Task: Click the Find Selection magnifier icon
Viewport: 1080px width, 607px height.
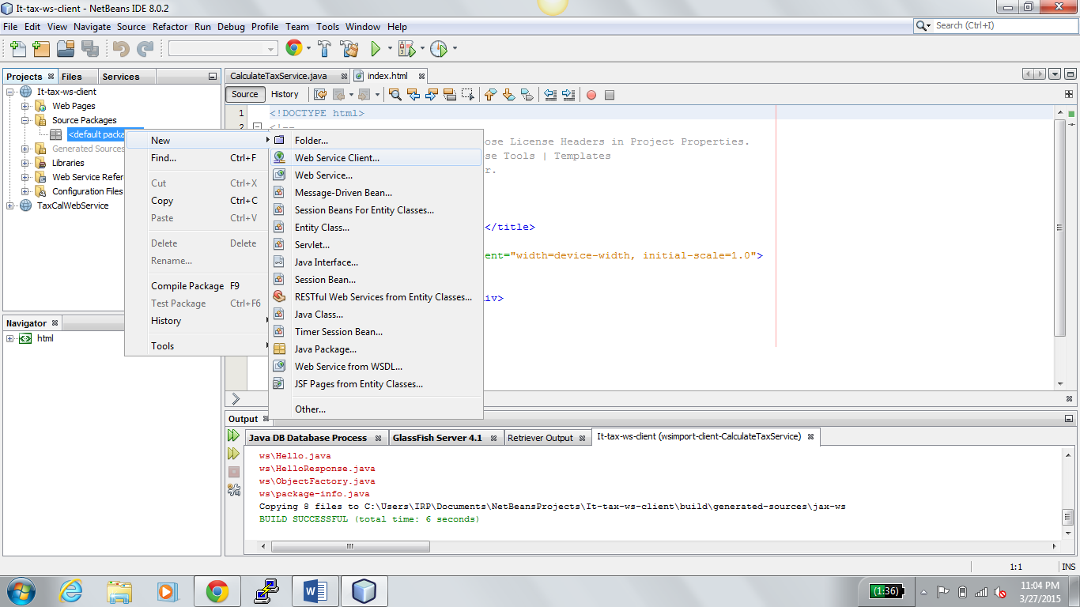Action: pos(395,95)
